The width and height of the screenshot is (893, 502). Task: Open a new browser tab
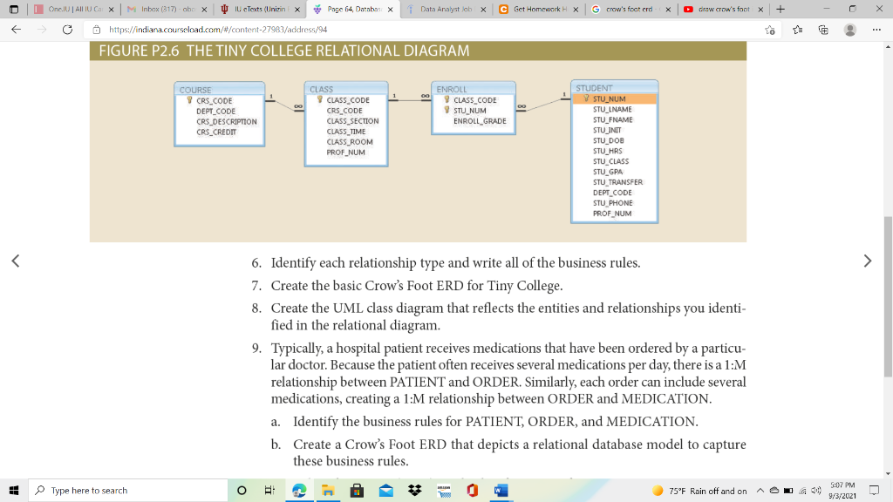(781, 9)
